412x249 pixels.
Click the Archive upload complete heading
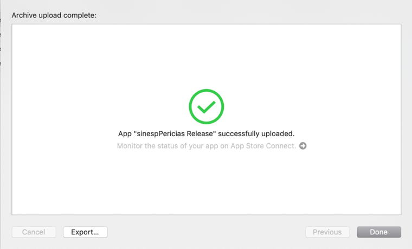click(54, 15)
